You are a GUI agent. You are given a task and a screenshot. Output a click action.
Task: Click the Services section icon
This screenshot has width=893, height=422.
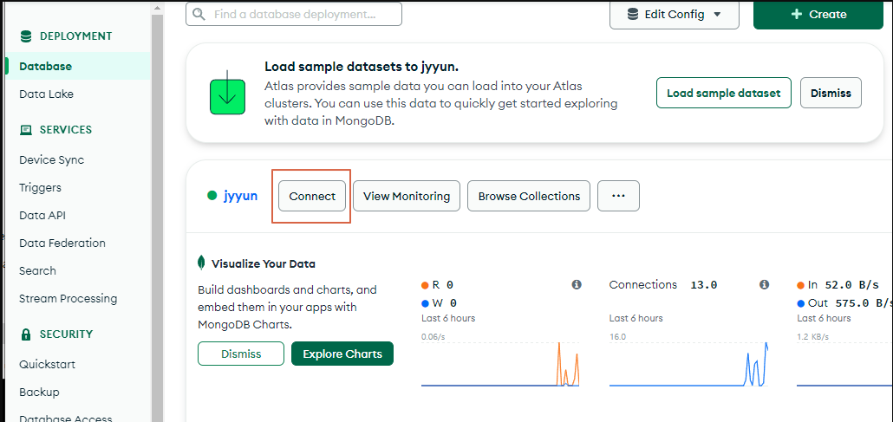click(x=25, y=130)
